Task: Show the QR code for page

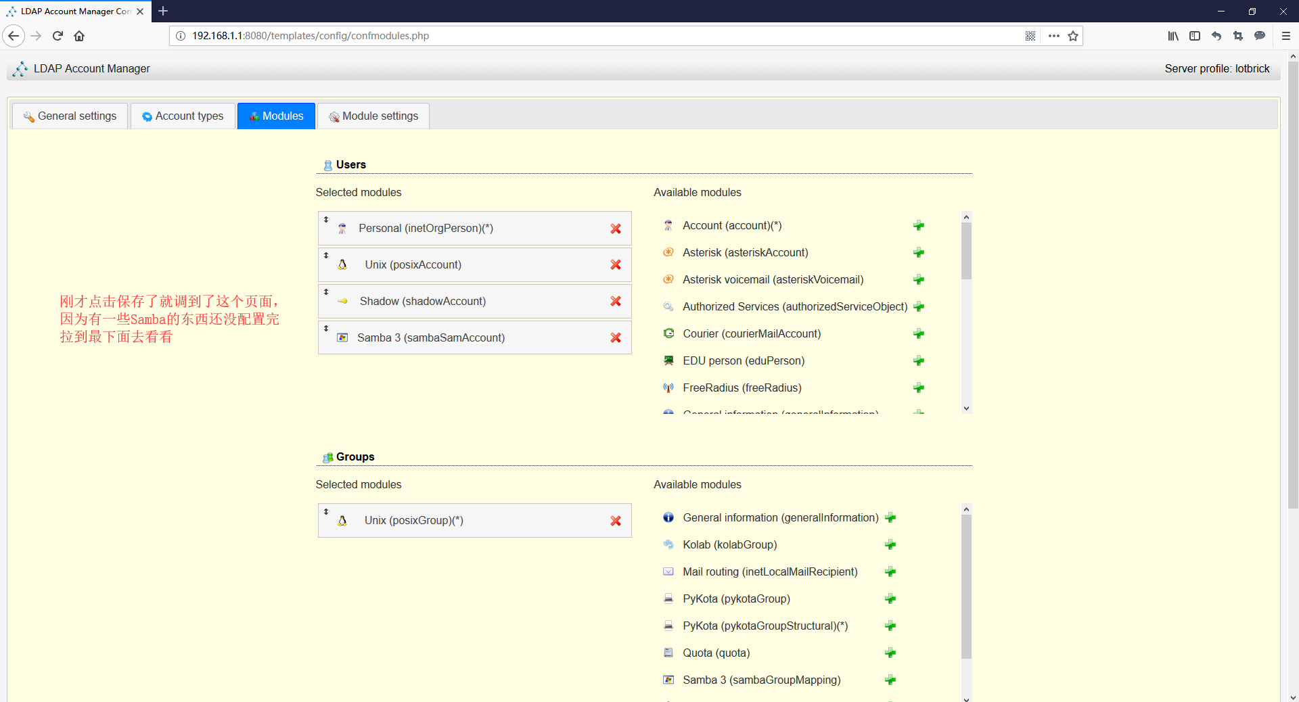Action: [x=1030, y=36]
